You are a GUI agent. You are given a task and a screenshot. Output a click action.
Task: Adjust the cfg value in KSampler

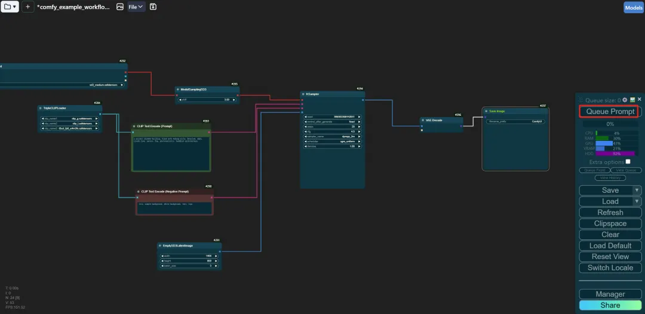333,131
